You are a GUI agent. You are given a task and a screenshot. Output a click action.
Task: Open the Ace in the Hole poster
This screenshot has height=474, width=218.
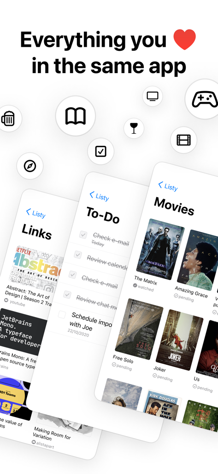point(163,406)
